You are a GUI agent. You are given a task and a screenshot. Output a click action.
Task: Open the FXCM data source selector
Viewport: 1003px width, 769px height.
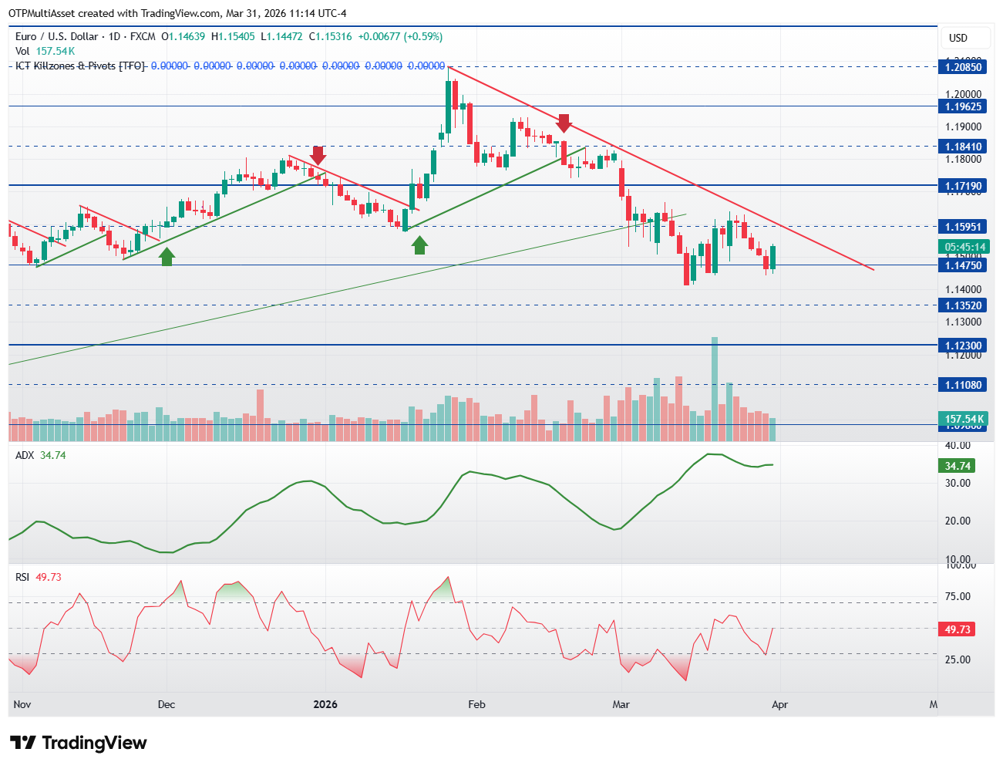pyautogui.click(x=143, y=35)
